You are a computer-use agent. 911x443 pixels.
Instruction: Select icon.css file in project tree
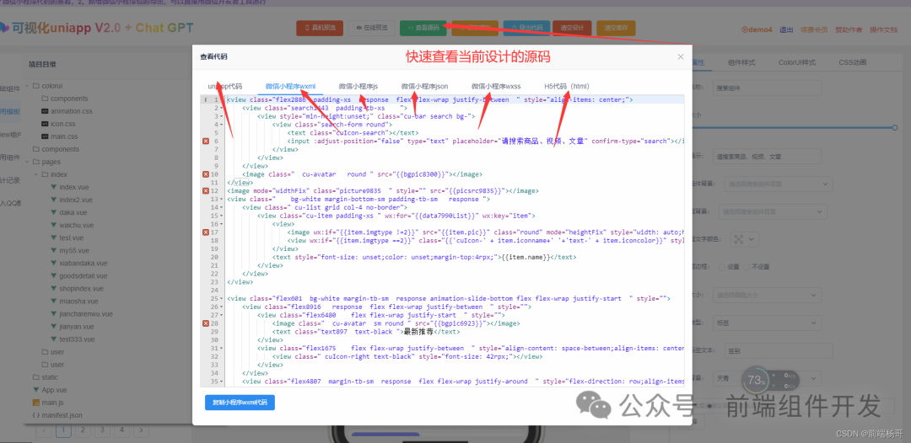(x=63, y=124)
